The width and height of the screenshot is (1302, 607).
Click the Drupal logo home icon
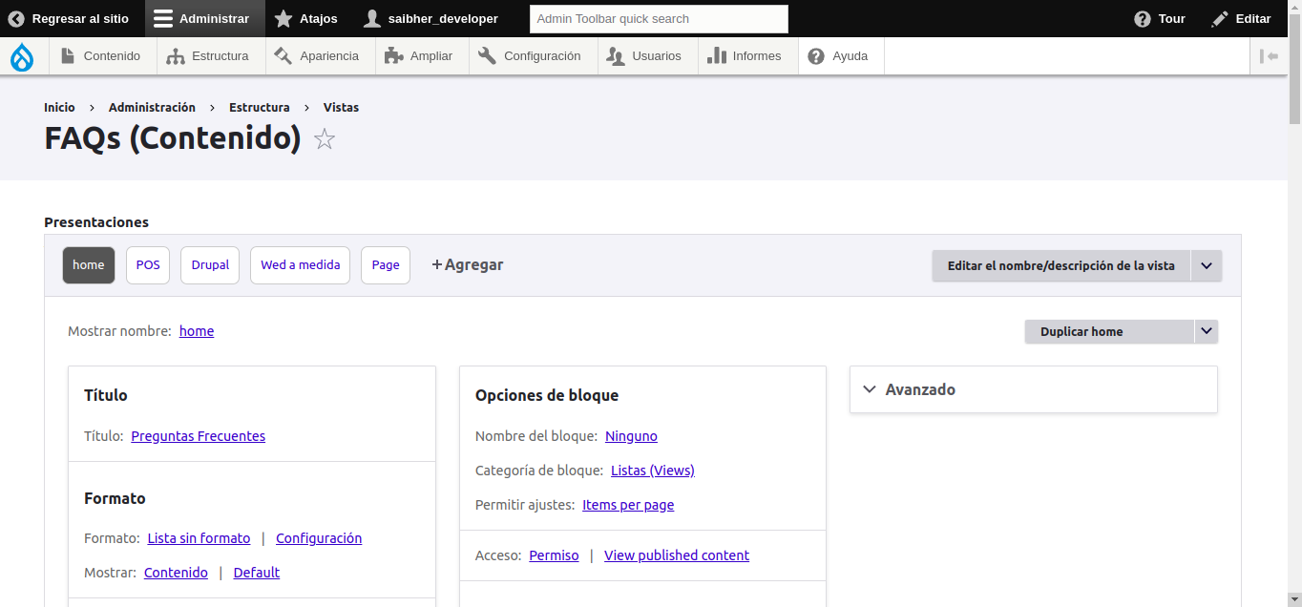[x=22, y=57]
